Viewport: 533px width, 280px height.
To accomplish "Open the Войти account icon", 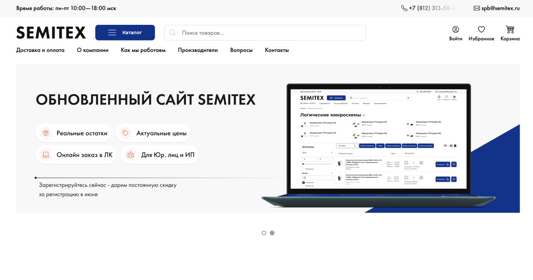I will [455, 29].
